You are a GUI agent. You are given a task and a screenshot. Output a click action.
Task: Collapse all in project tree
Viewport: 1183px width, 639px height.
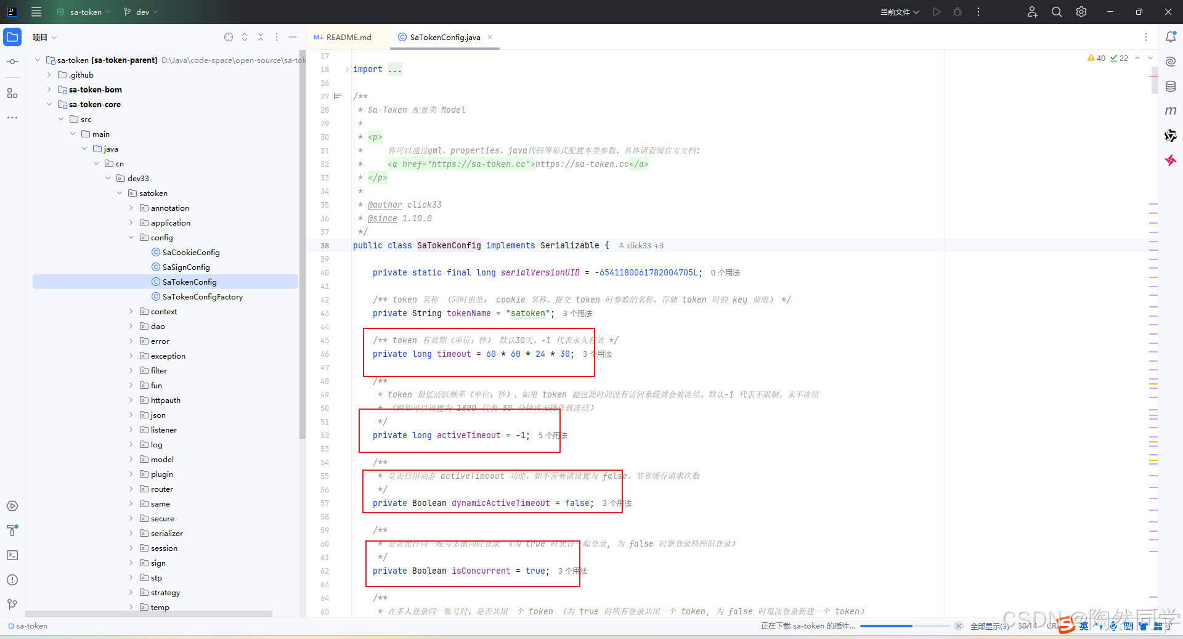pyautogui.click(x=261, y=37)
